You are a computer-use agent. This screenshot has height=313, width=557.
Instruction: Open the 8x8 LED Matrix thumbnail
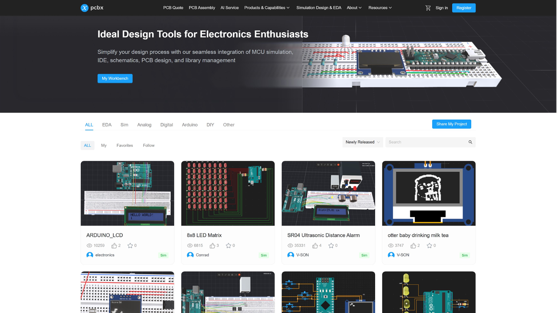[228, 193]
